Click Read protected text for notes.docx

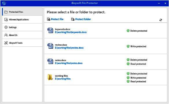(138, 64)
